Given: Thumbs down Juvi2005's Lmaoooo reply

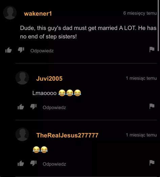Looking at the screenshot, I should click(33, 106).
